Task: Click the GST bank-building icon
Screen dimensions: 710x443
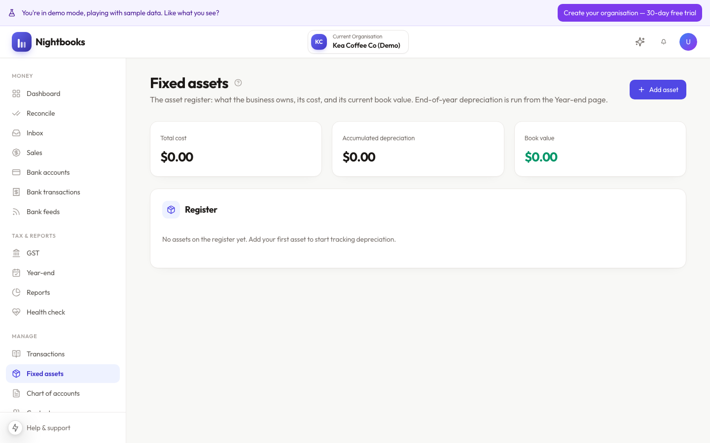Action: tap(16, 253)
